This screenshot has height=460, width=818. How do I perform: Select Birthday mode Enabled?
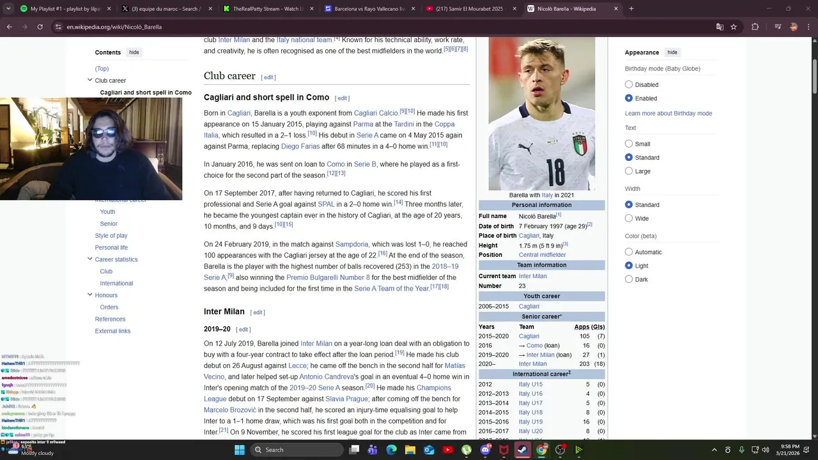(629, 98)
